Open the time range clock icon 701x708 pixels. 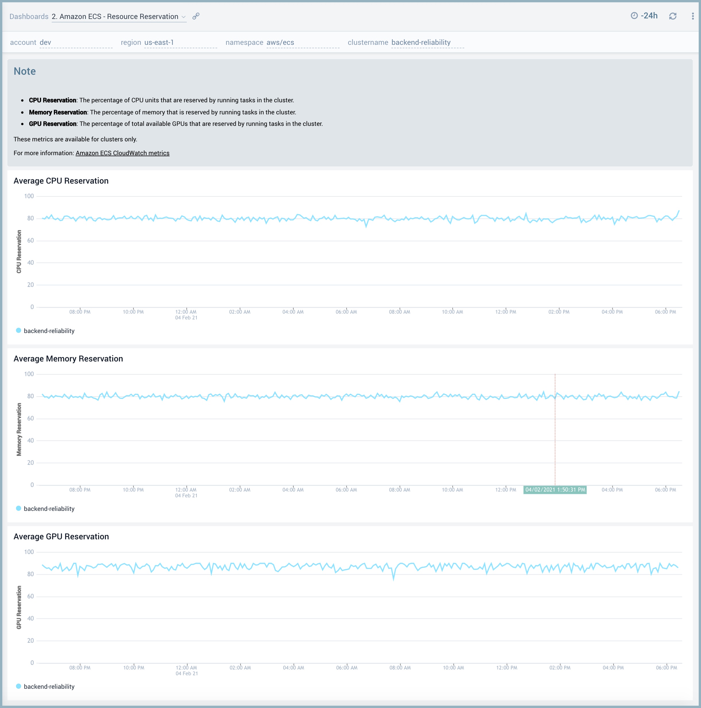635,16
